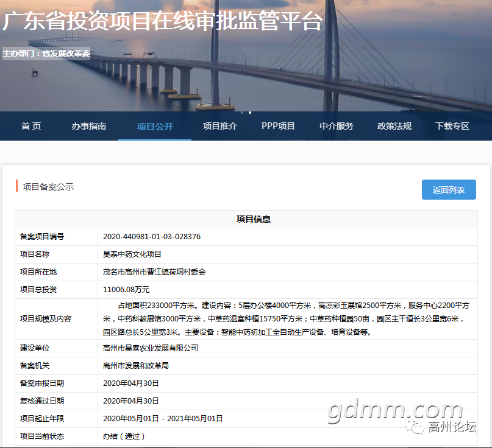Open the 项目推介 section

click(220, 126)
